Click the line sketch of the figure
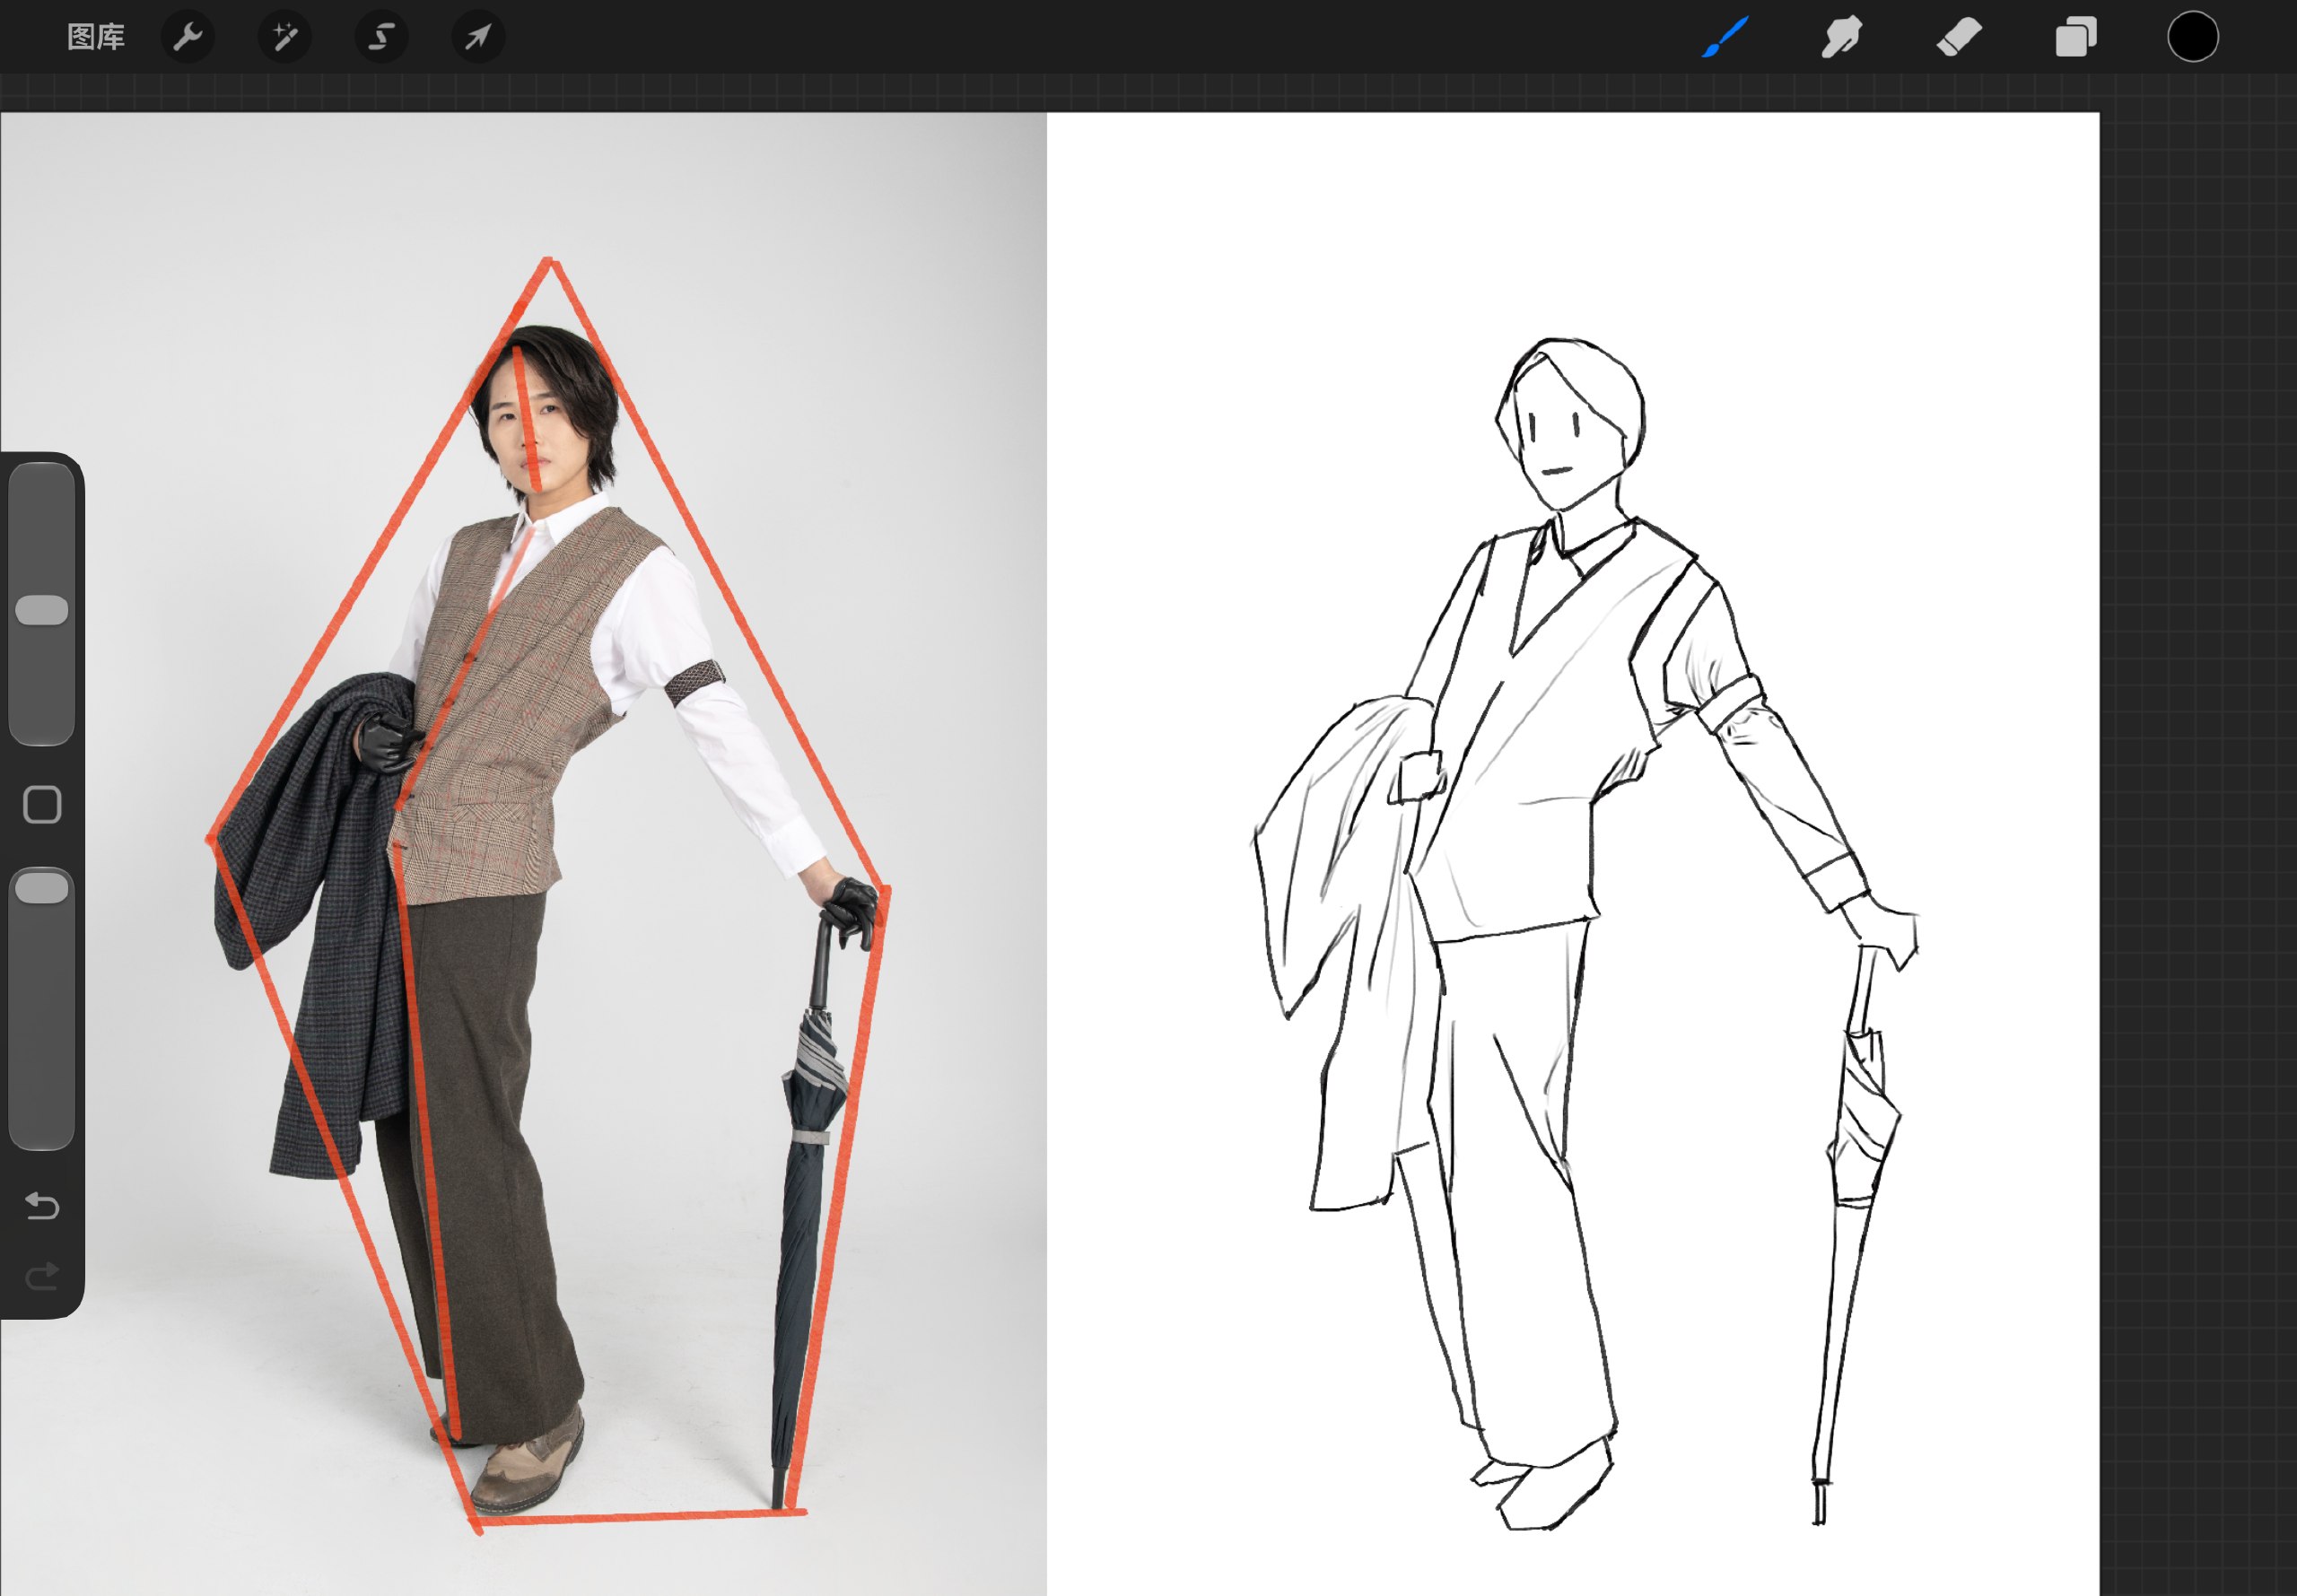The height and width of the screenshot is (1596, 2297). pyautogui.click(x=1585, y=932)
